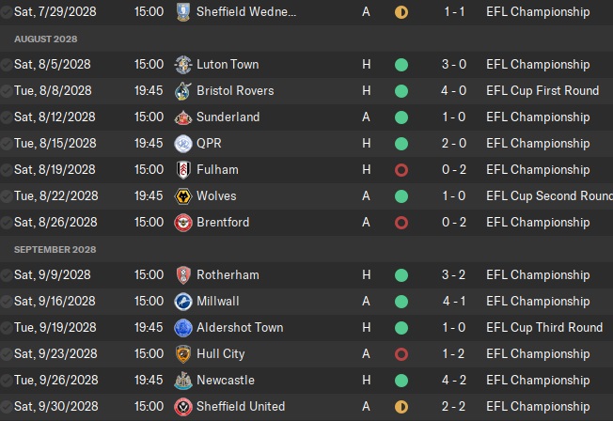
Task: Click the Wolves club crest
Action: click(183, 196)
